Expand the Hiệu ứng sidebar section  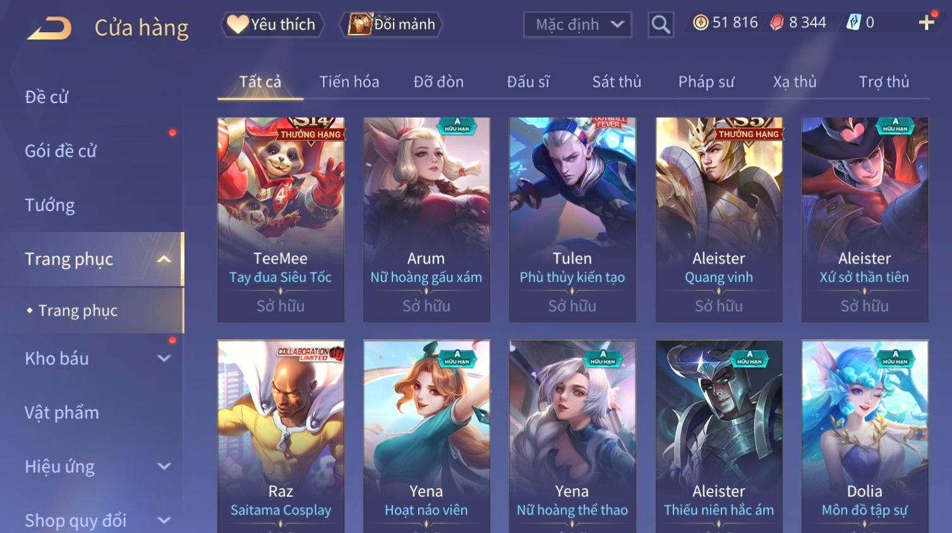[164, 467]
